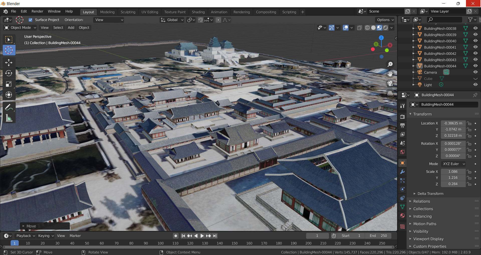The image size is (481, 255).
Task: Switch to the Modeling workspace tab
Action: coord(107,12)
